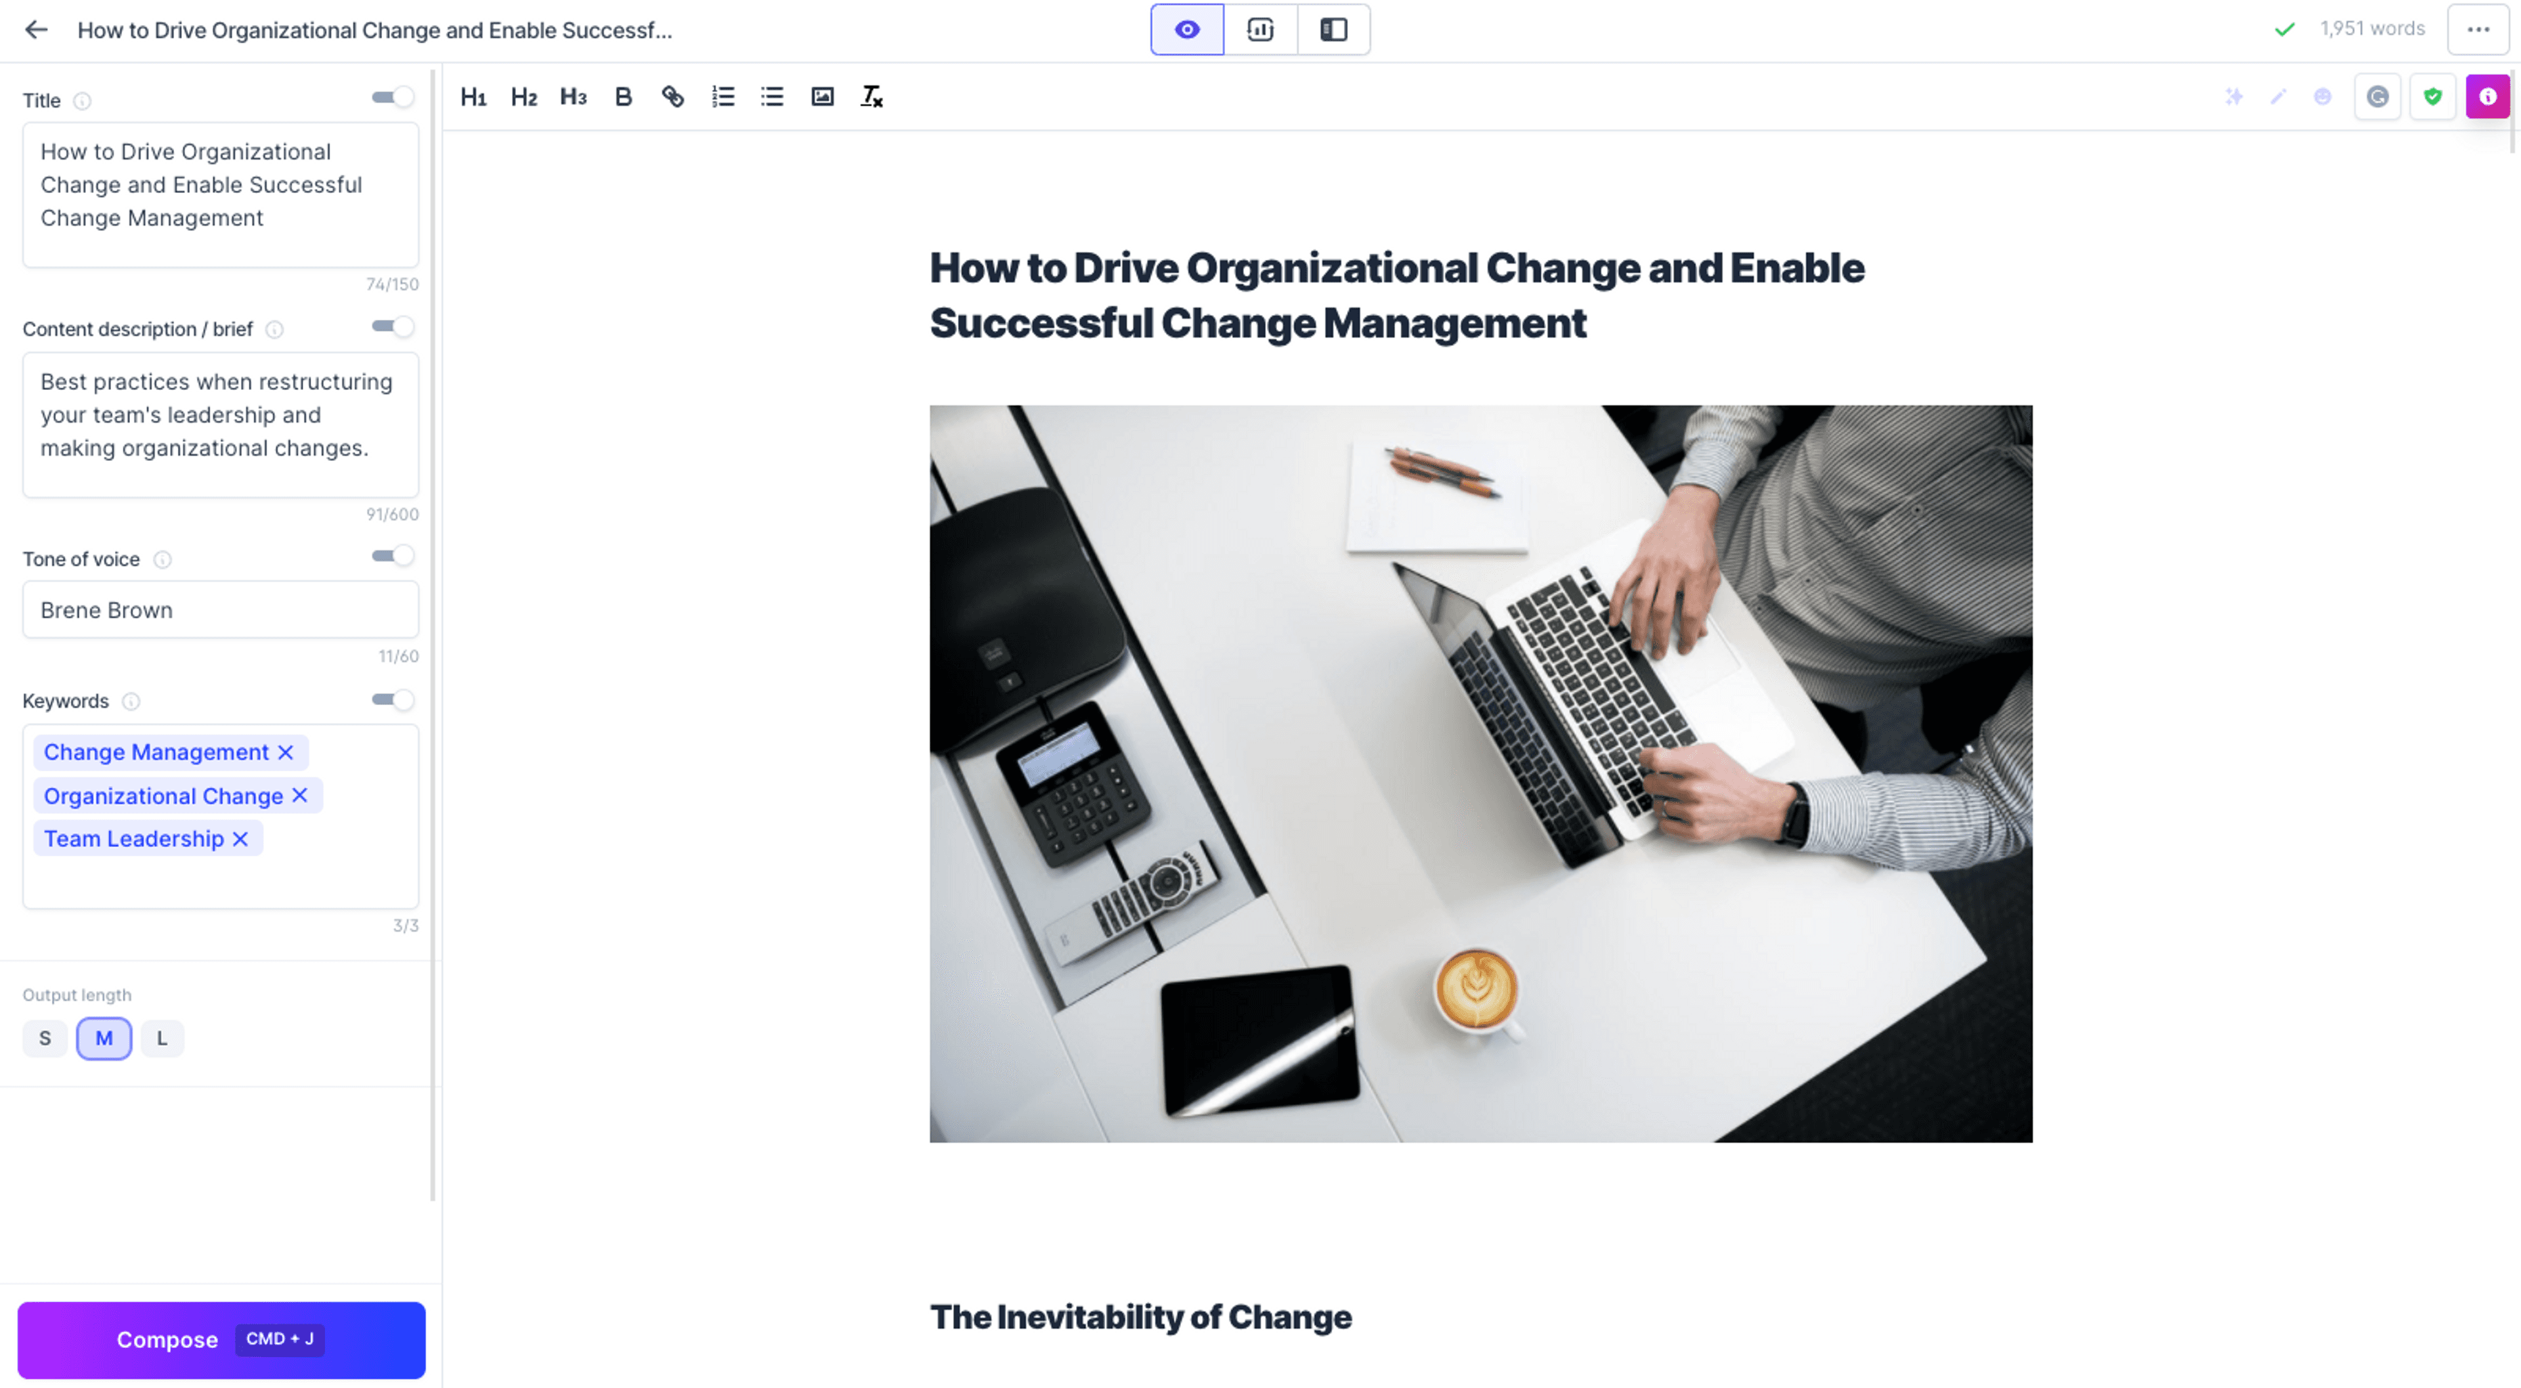Click the H2 heading formatting icon
Viewport: 2521px width, 1388px height.
(x=523, y=97)
